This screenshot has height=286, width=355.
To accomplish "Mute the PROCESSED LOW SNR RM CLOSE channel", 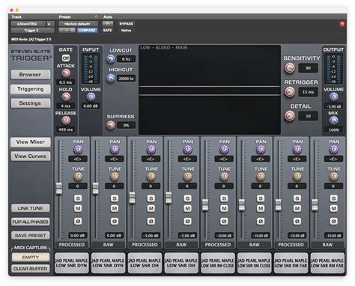I will [x=224, y=208].
